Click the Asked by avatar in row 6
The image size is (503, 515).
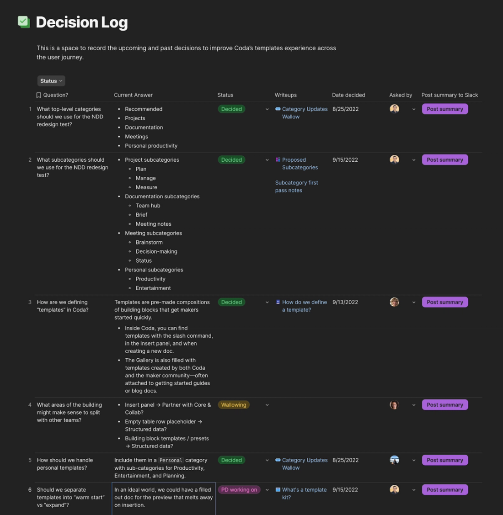coord(395,490)
